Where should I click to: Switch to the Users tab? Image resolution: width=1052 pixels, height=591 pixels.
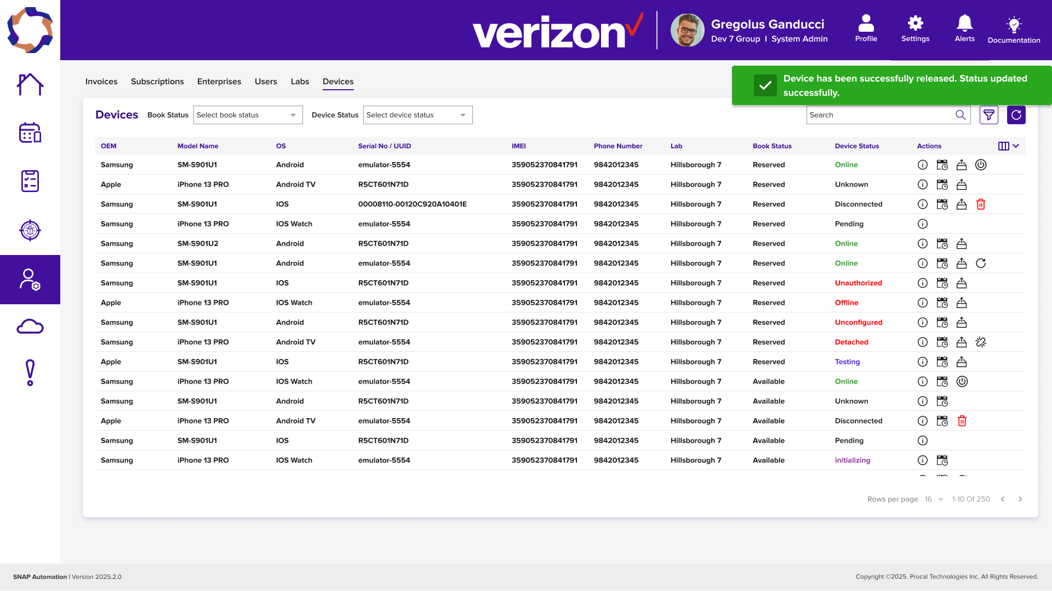coord(266,82)
